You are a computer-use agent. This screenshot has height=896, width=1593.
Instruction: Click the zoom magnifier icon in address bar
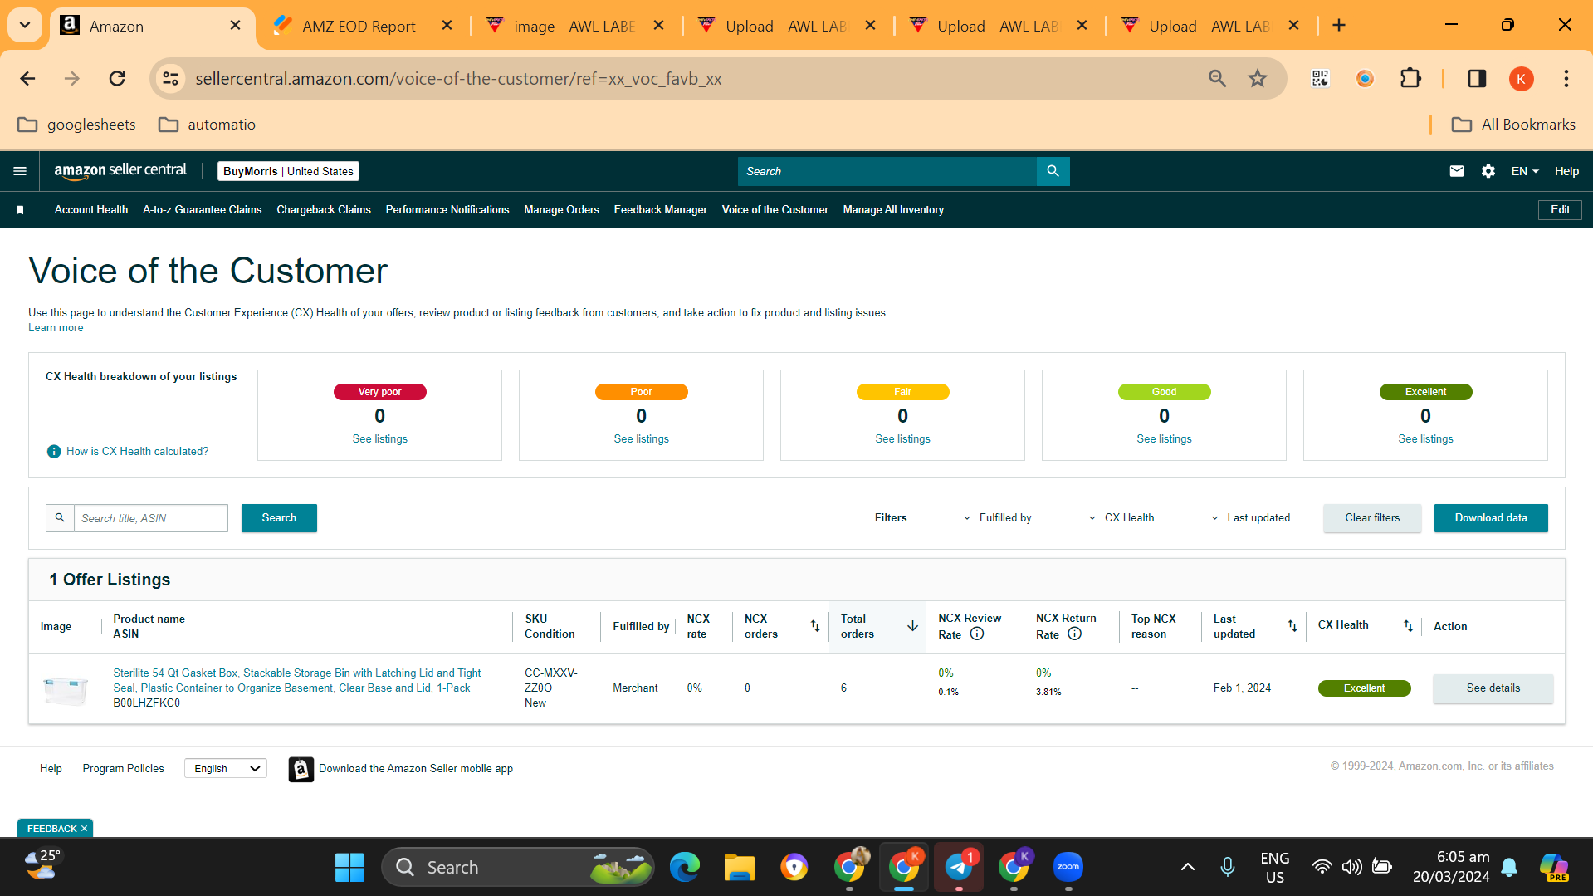[1217, 79]
